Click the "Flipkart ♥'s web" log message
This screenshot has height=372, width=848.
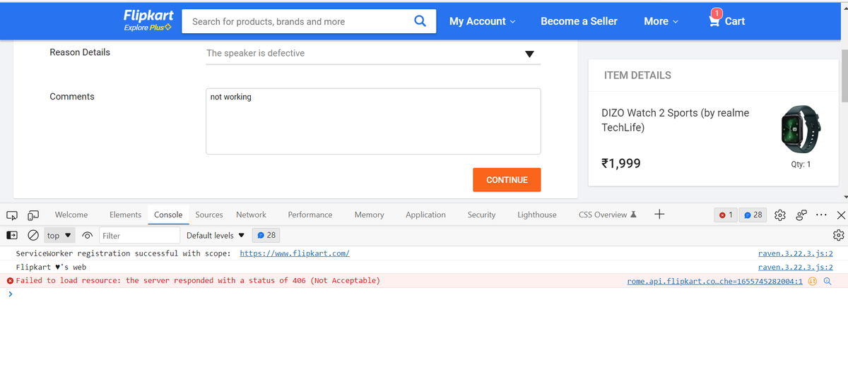pyautogui.click(x=51, y=268)
